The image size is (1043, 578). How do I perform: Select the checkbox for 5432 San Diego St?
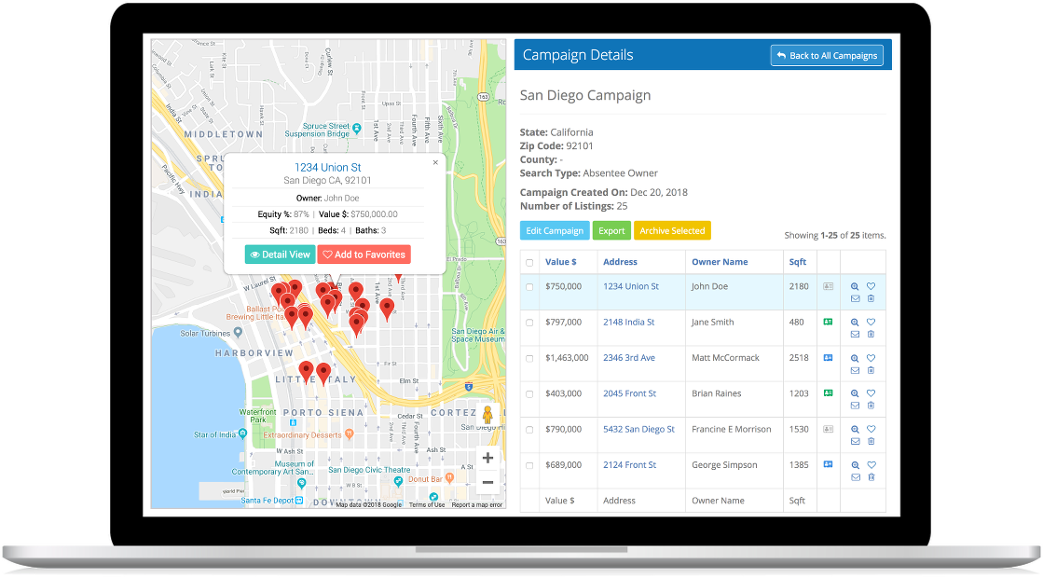(529, 430)
